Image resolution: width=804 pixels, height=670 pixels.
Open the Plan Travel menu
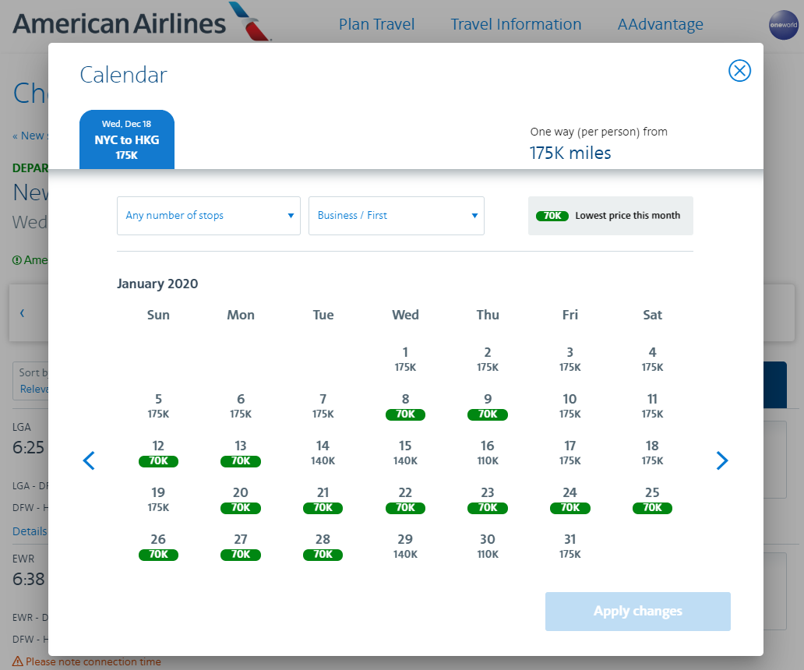pos(376,25)
